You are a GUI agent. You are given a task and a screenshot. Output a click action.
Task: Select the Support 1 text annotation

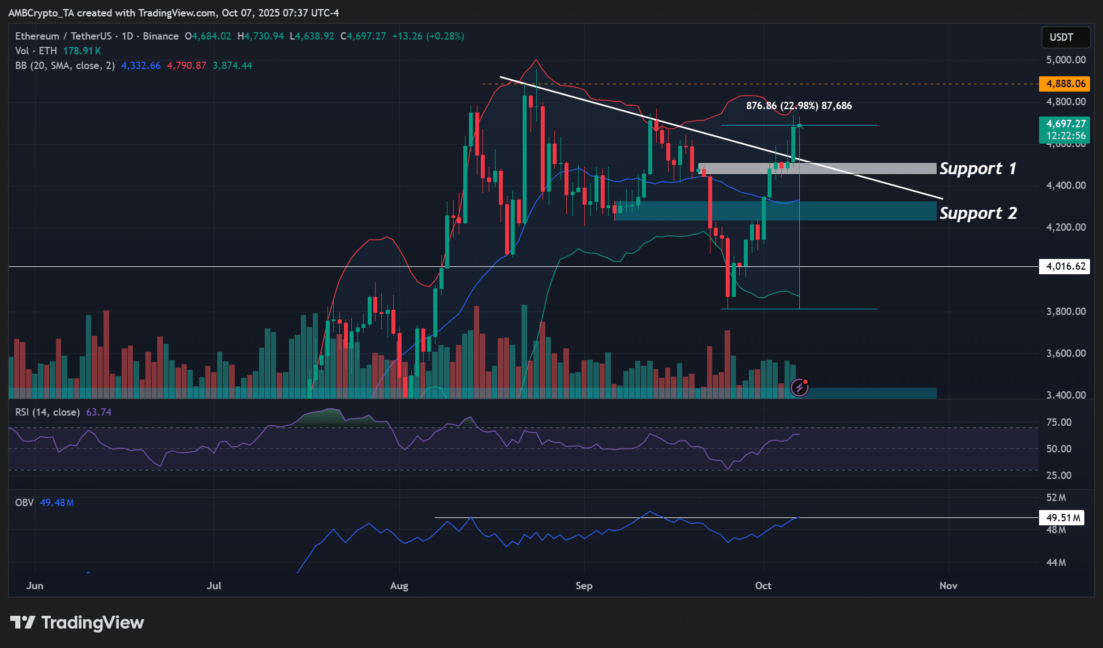977,169
